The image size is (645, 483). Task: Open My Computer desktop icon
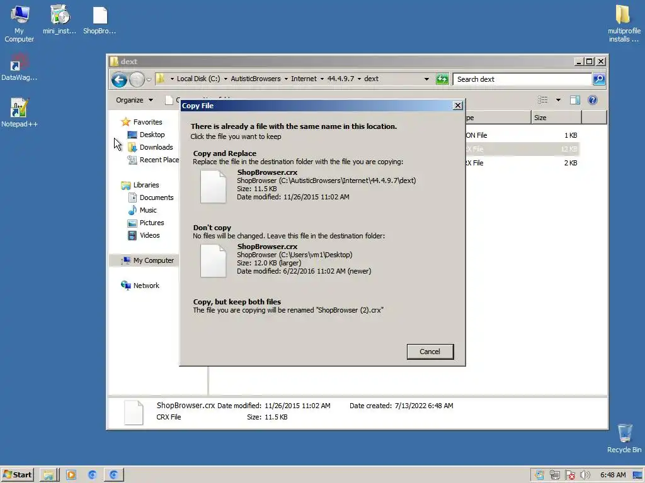19,24
